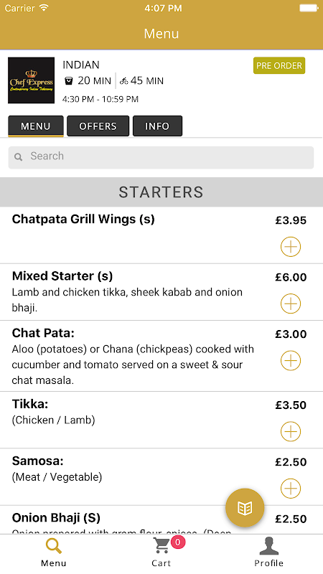The width and height of the screenshot is (323, 574).
Task: Tap the plus icon beside Tikka
Action: coord(291,431)
